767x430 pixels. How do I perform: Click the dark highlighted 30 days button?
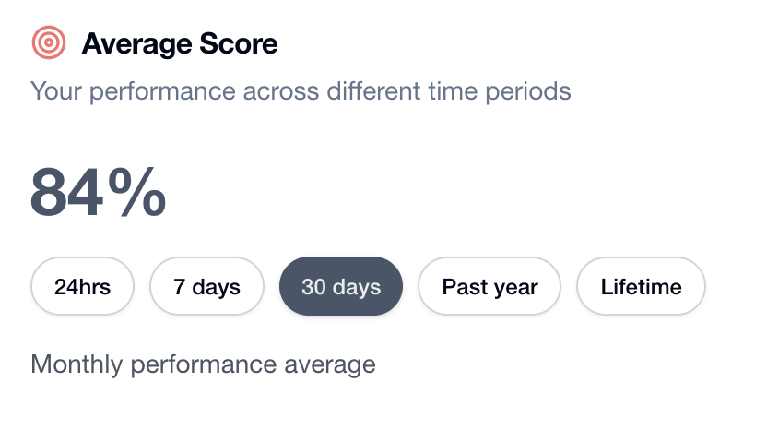pos(341,287)
